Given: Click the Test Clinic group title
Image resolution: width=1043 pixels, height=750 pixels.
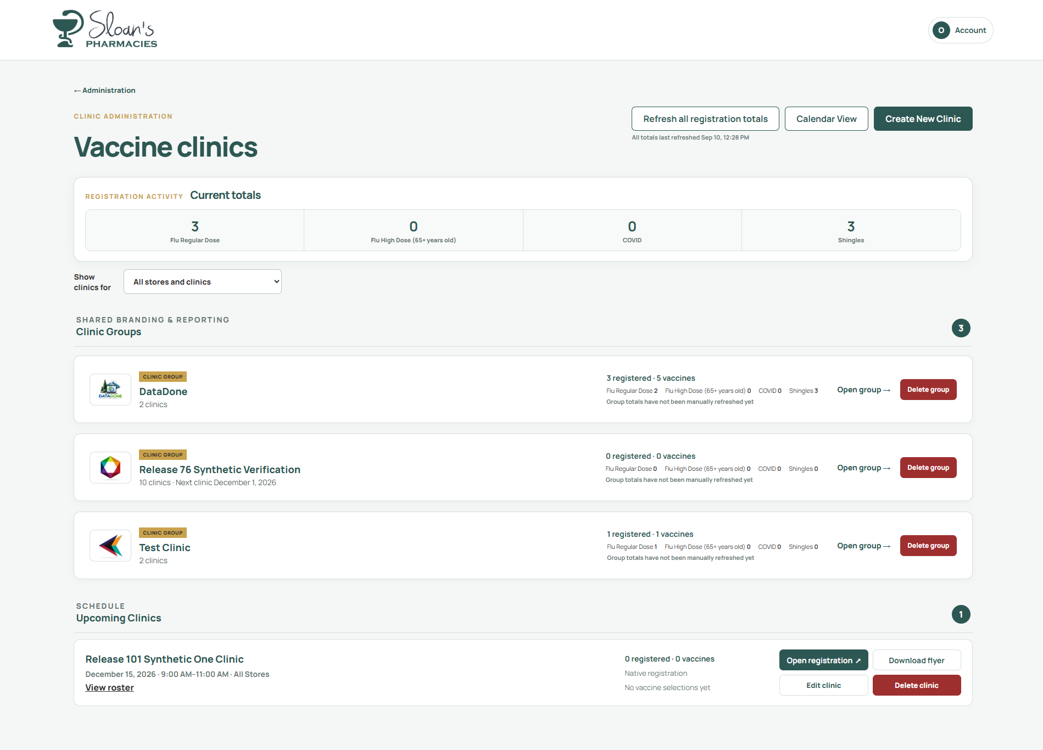Looking at the screenshot, I should pyautogui.click(x=165, y=548).
